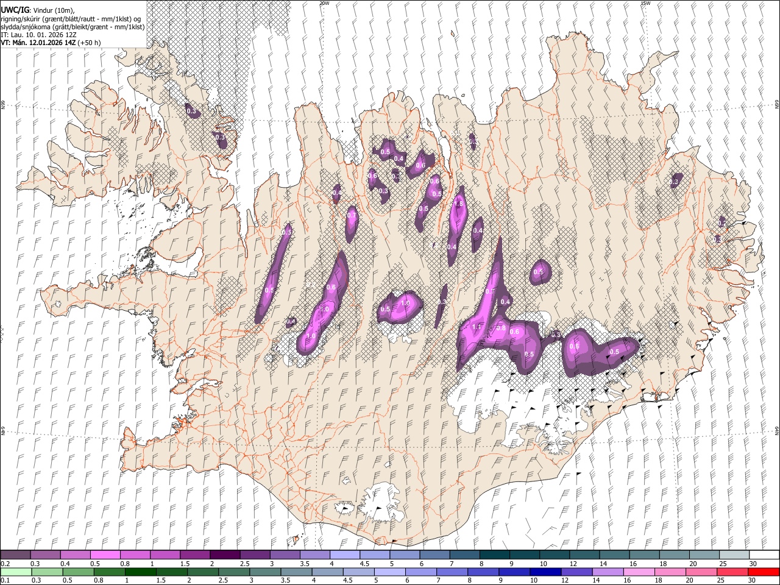The height and width of the screenshot is (585, 780).
Task: Select the light pink swatch labeled 16, lower row
Action: click(x=639, y=572)
